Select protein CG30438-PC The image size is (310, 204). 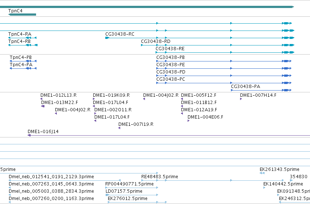pos(170,79)
